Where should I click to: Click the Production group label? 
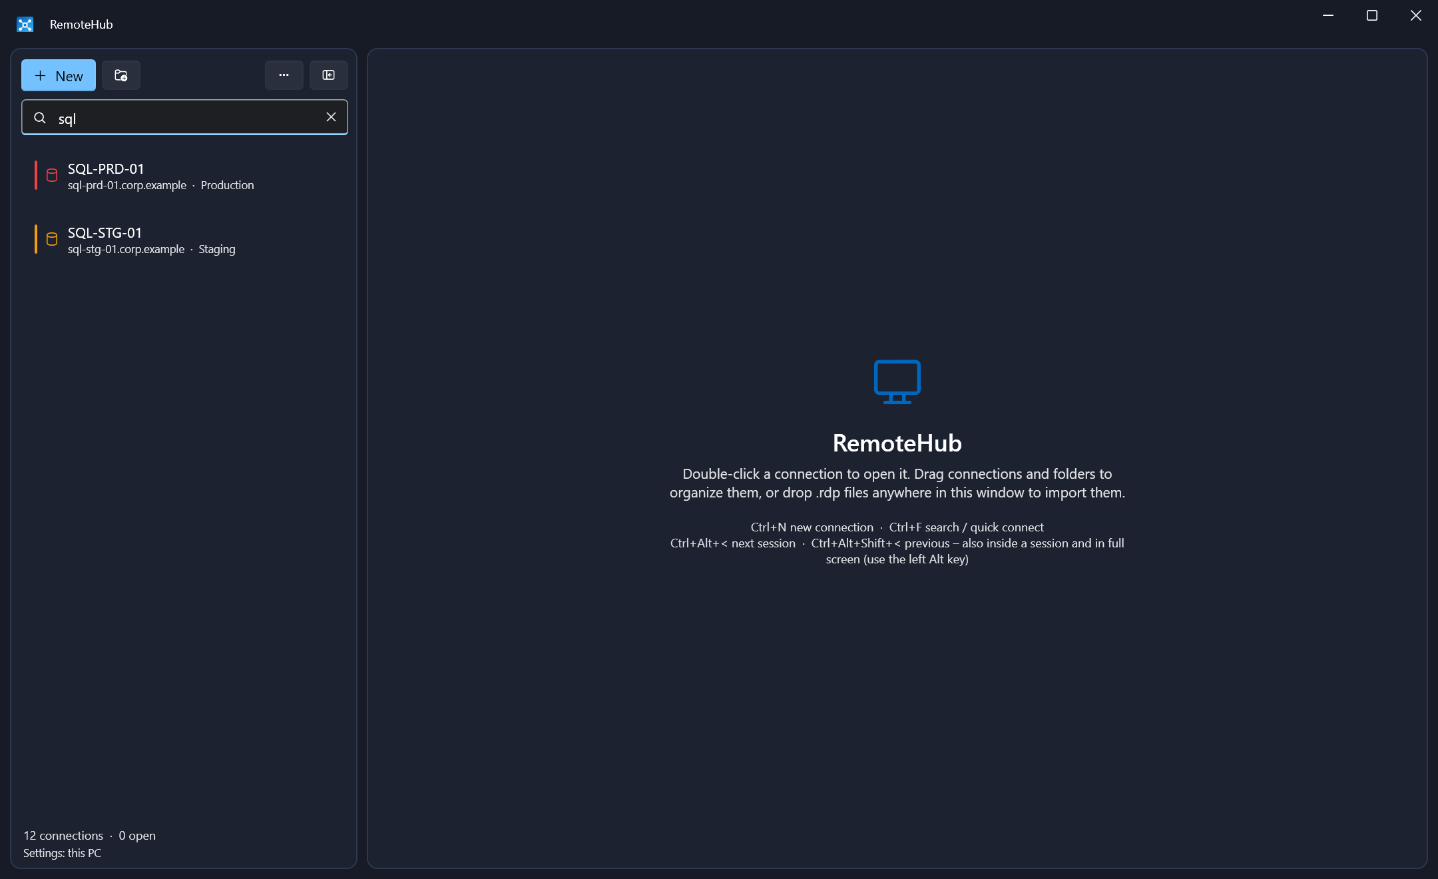227,185
